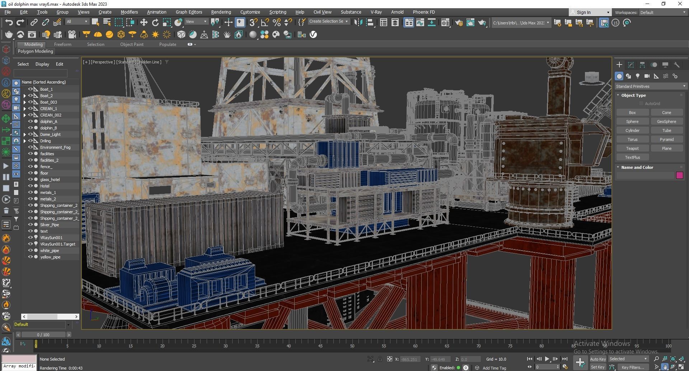Click the viewport filter funnel icon

(x=167, y=62)
